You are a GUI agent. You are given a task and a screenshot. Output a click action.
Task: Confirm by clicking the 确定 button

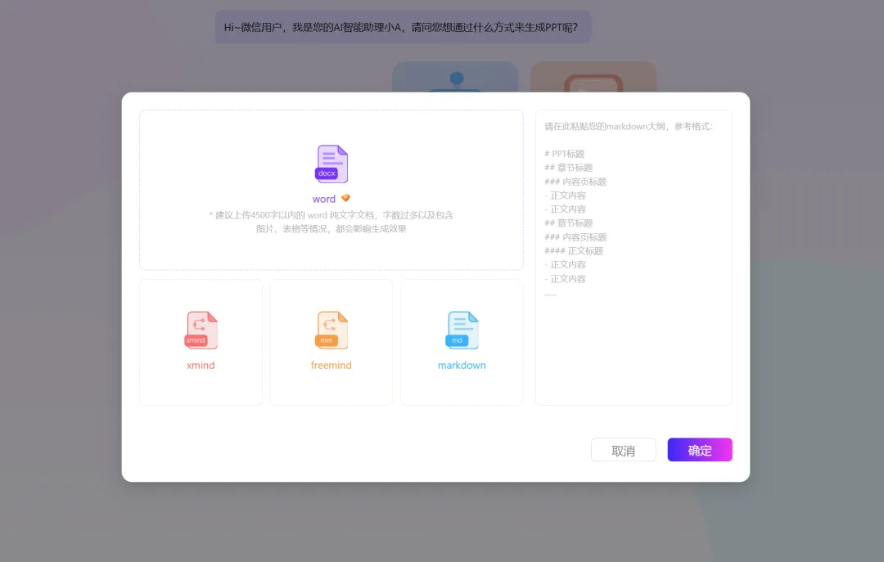coord(700,449)
